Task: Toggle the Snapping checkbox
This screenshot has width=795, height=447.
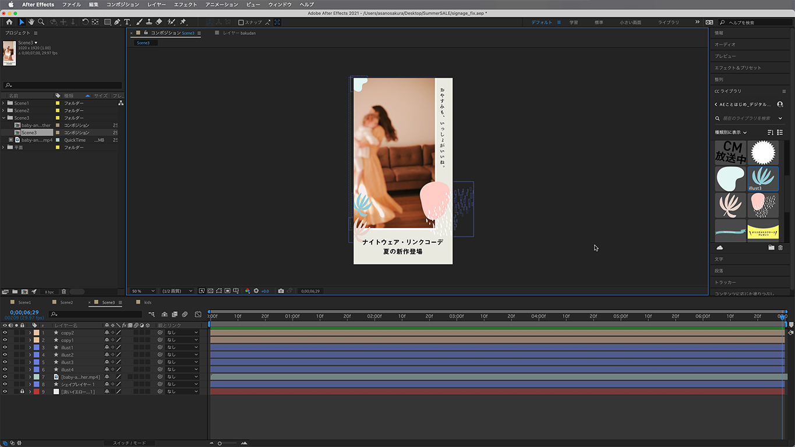Action: (241, 23)
